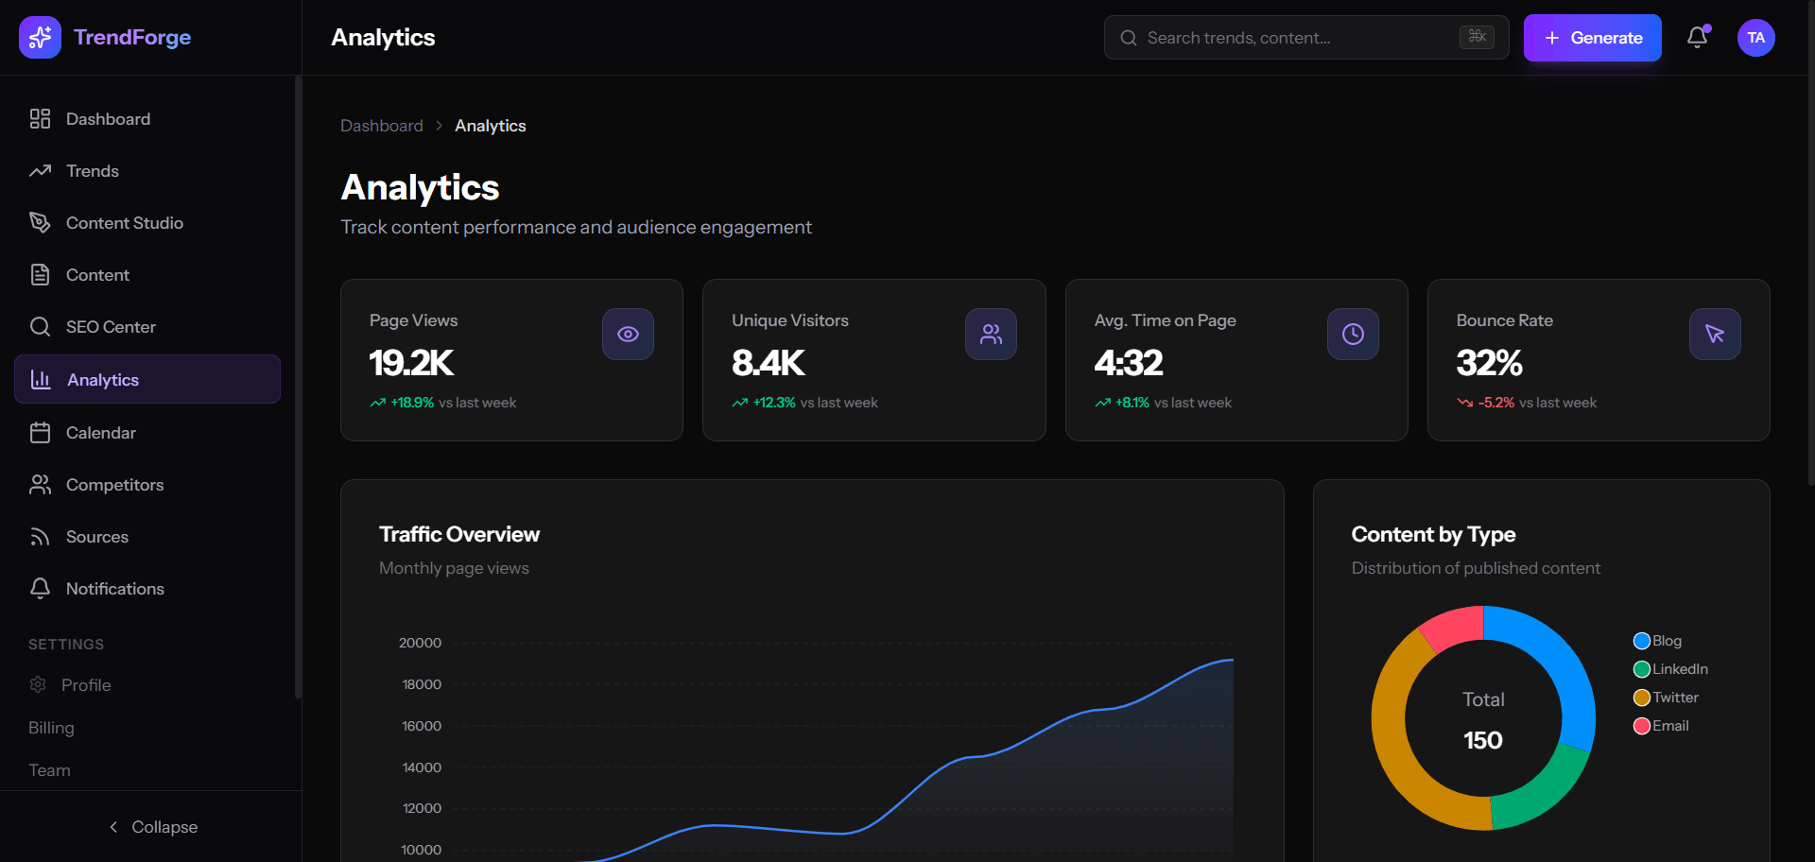This screenshot has width=1815, height=862.
Task: Click the Traffic Overview heading
Action: point(459,534)
